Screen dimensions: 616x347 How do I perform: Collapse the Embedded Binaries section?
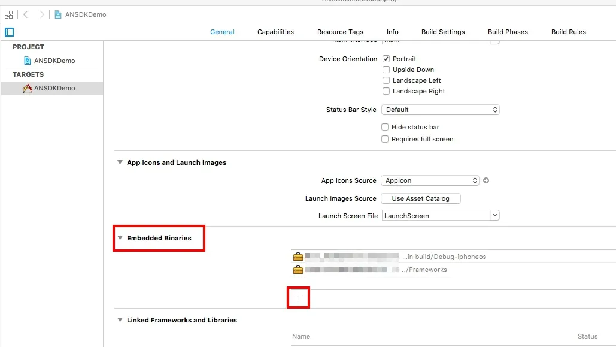pos(120,238)
